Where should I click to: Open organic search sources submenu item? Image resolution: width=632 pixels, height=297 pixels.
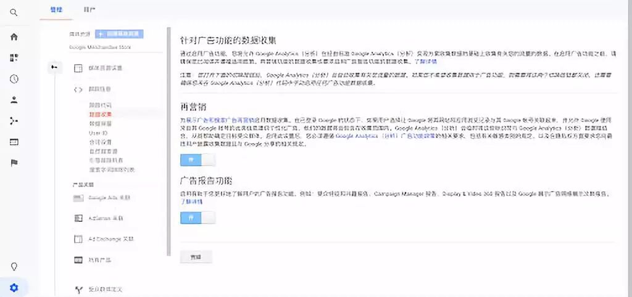(102, 152)
